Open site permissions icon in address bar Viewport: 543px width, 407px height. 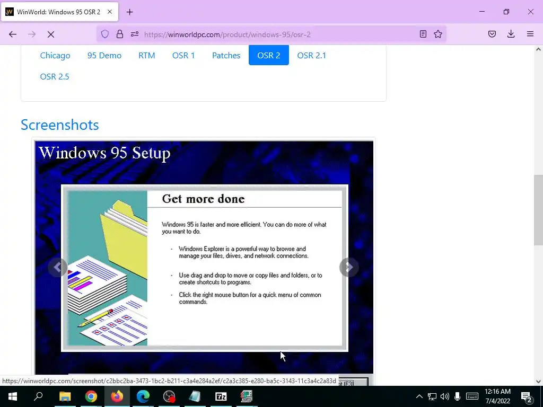click(135, 34)
